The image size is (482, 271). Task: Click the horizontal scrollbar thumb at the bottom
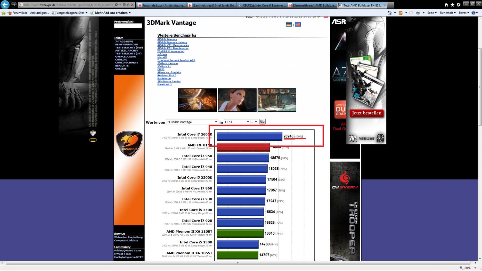tap(238, 263)
